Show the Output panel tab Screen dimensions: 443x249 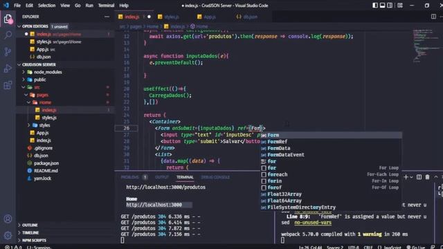pyautogui.click(x=161, y=177)
